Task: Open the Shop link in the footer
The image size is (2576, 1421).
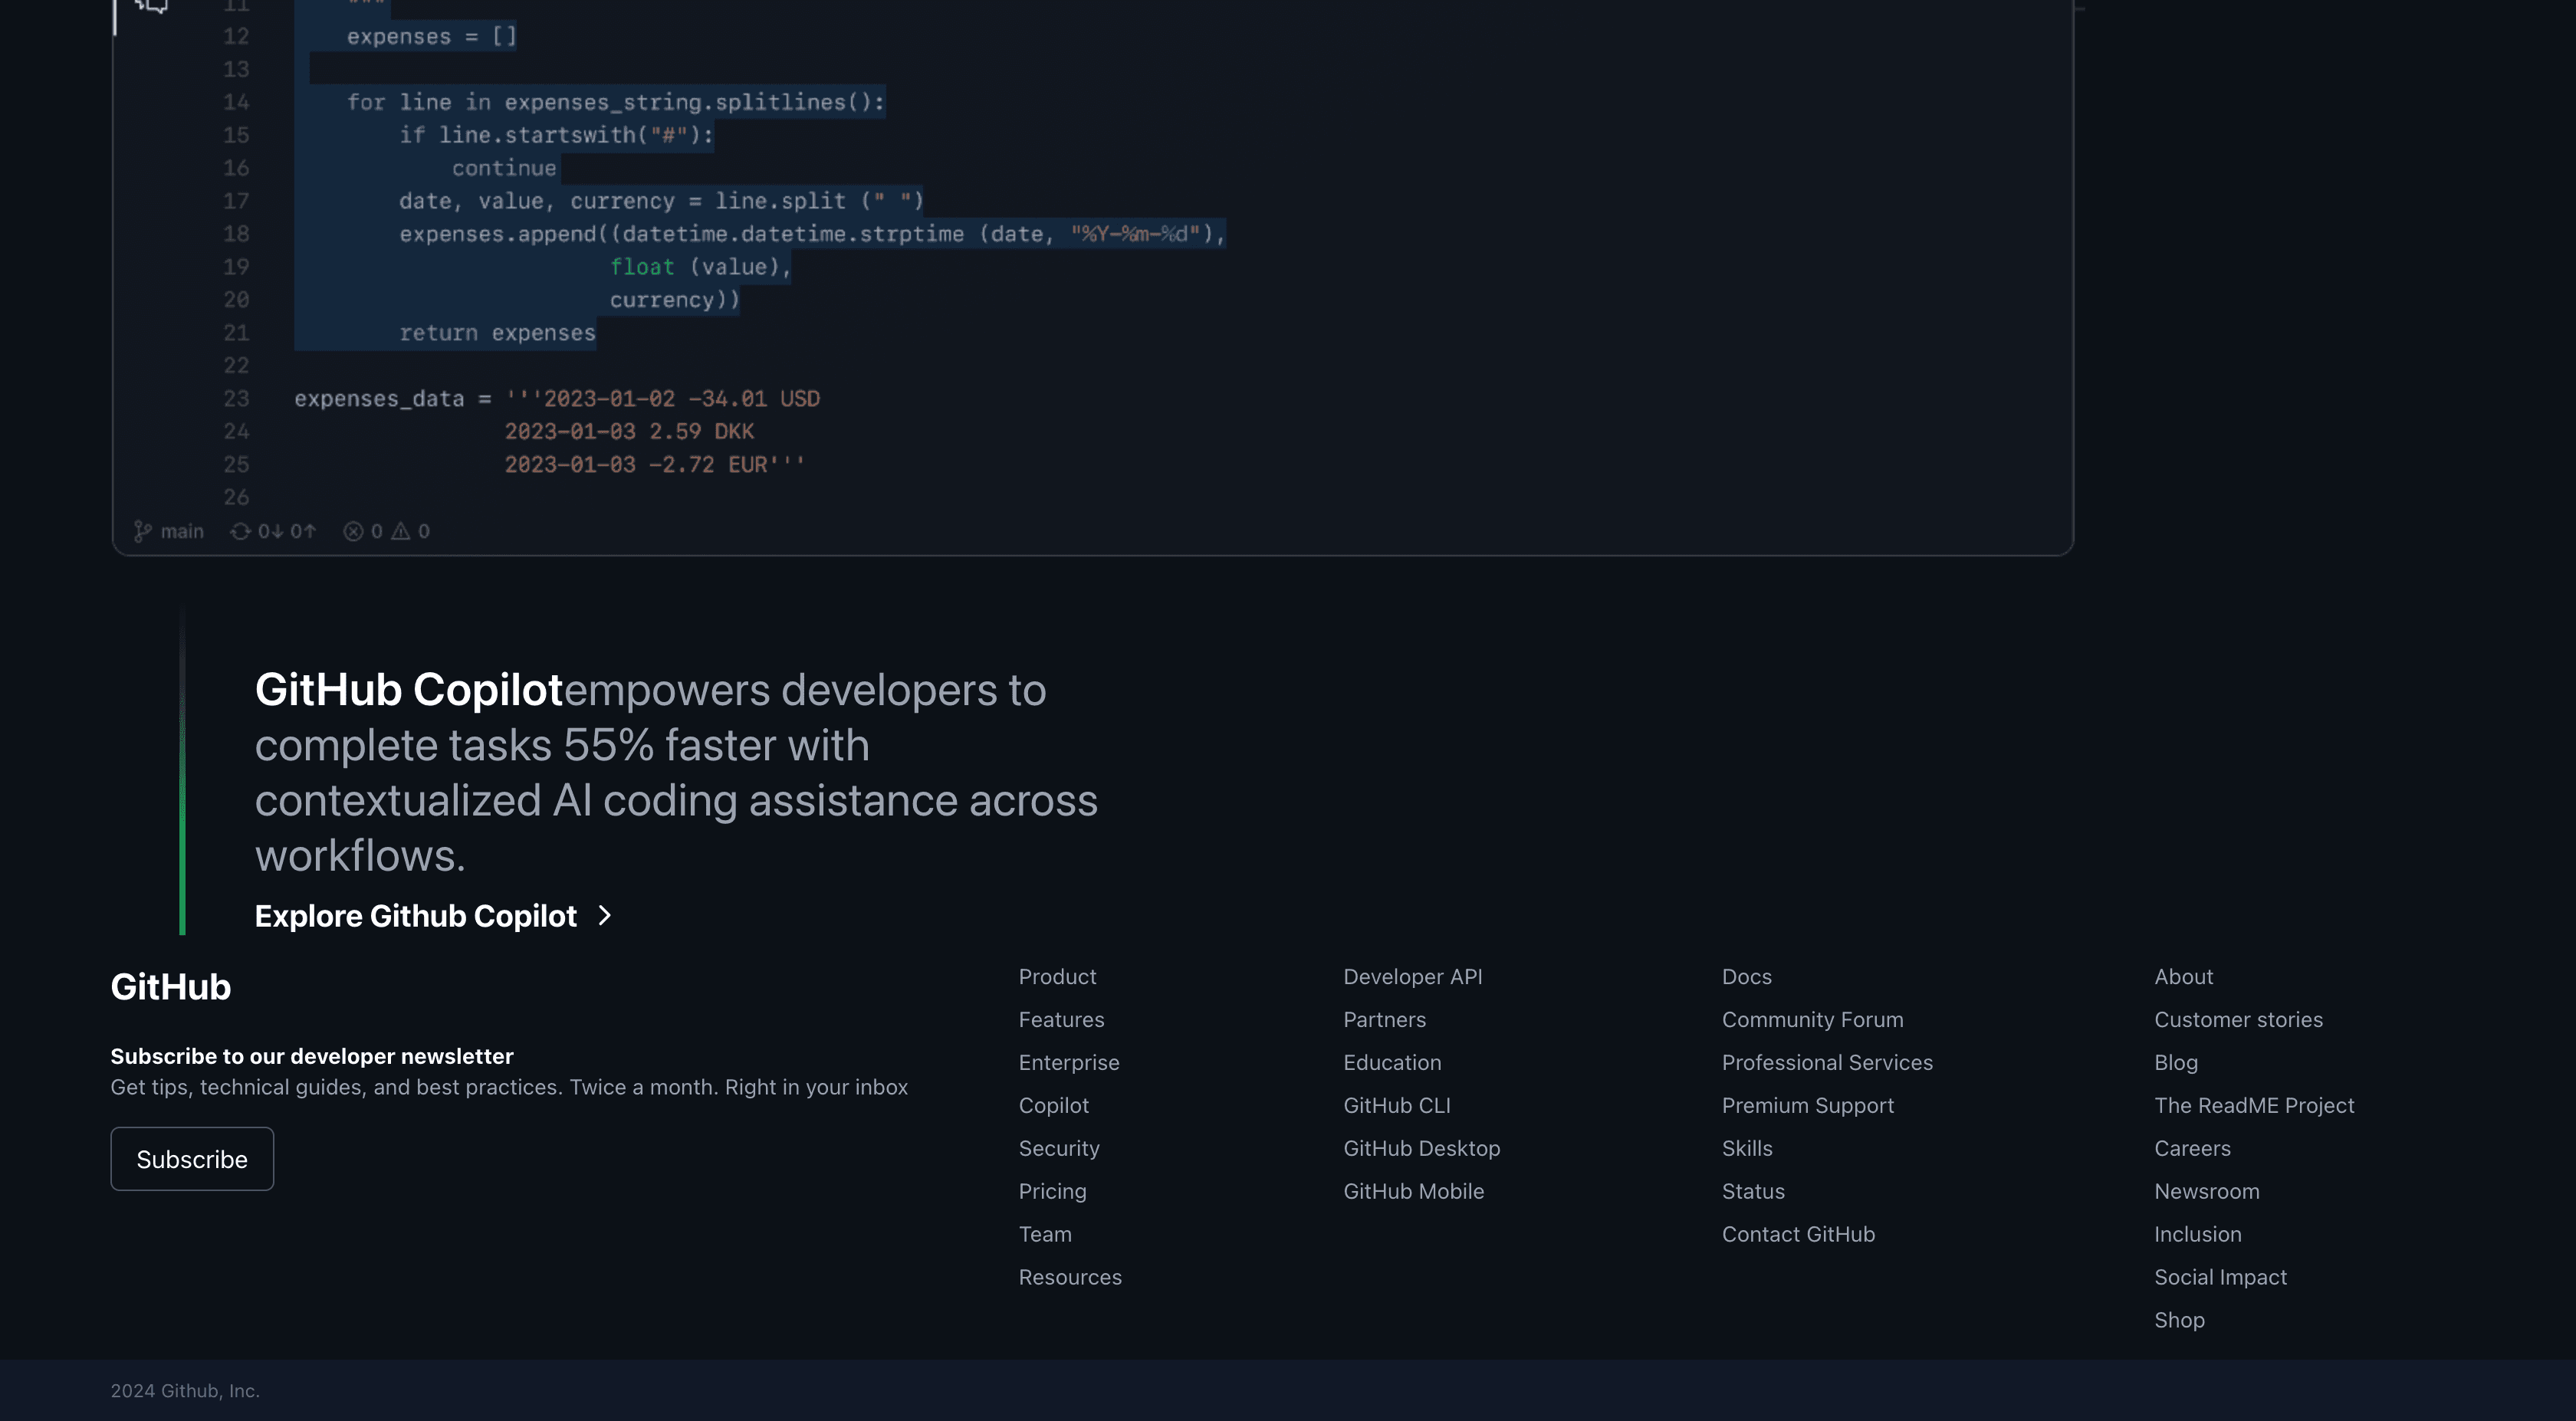Action: point(2179,1321)
